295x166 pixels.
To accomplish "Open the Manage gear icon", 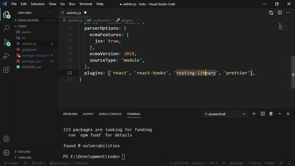I will [x=6, y=153].
